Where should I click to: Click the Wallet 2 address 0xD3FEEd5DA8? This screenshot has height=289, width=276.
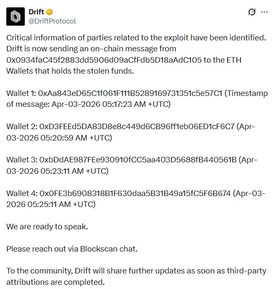pos(137,127)
